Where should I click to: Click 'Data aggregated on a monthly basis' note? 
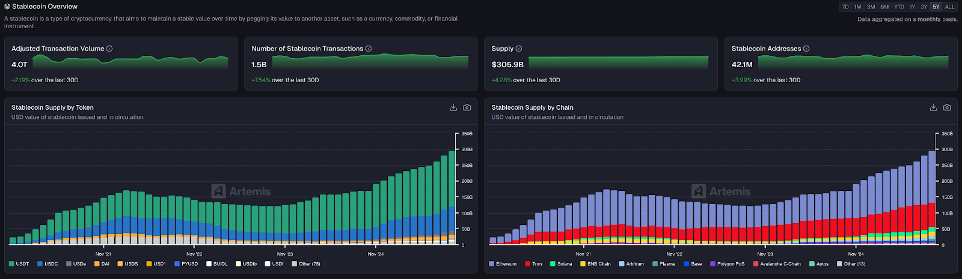tap(907, 19)
